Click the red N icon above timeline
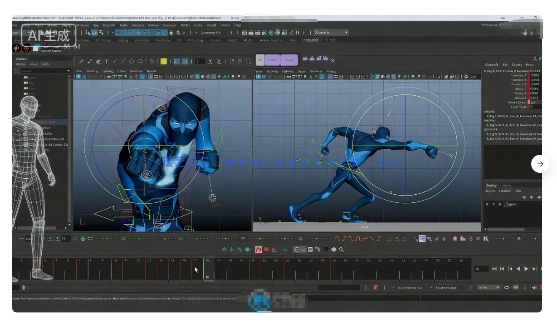The image size is (557, 324). click(x=259, y=249)
